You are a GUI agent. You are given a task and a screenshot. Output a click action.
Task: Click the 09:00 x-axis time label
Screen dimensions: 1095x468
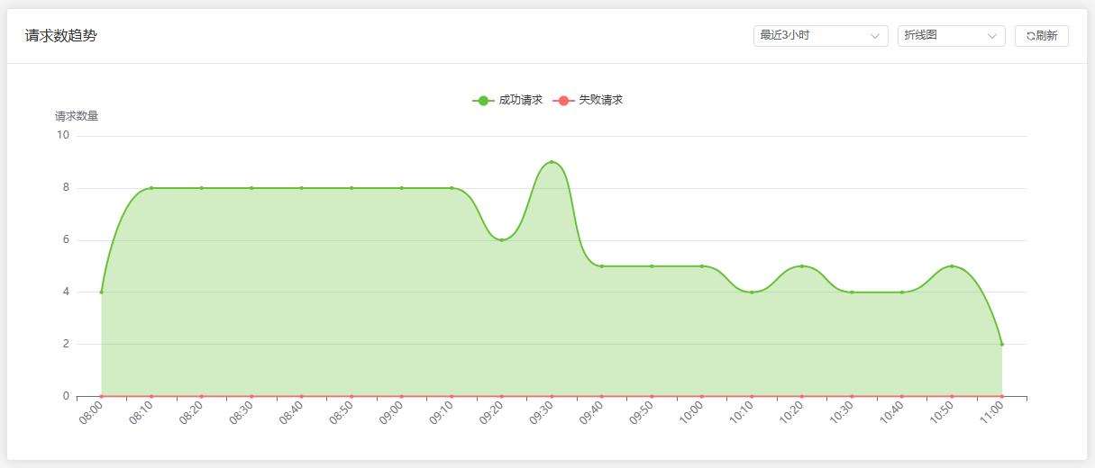393,414
